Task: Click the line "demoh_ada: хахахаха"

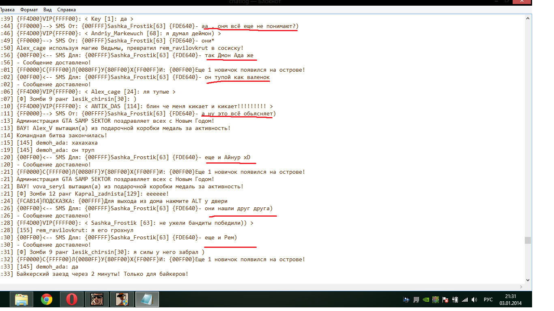Action: pos(49,143)
